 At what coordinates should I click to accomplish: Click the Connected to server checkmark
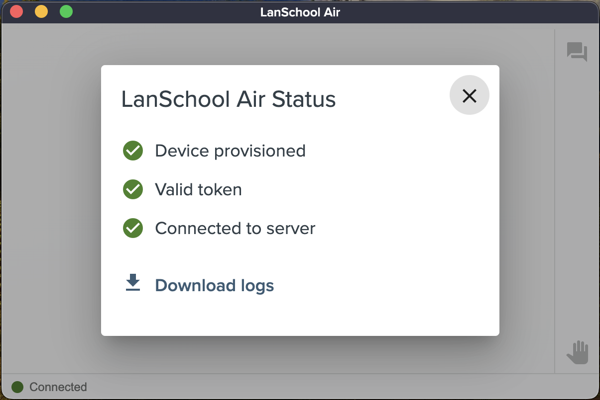point(133,228)
